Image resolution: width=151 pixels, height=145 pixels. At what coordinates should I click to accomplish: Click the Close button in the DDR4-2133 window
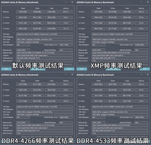(x=69, y=69)
